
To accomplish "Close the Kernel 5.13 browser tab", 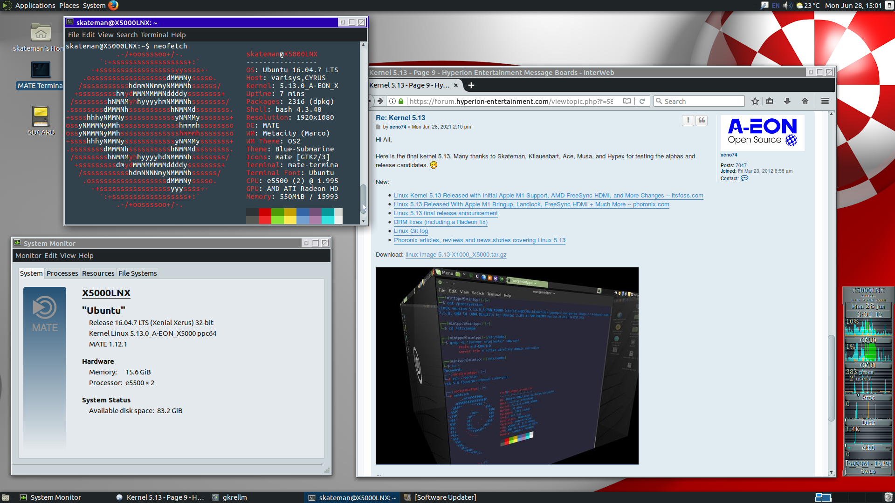I will pyautogui.click(x=456, y=85).
